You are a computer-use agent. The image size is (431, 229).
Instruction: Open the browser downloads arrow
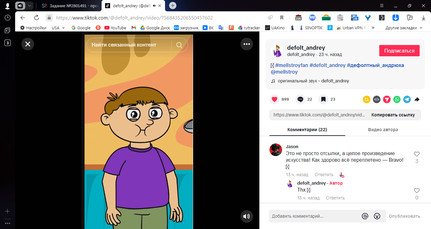(x=424, y=18)
